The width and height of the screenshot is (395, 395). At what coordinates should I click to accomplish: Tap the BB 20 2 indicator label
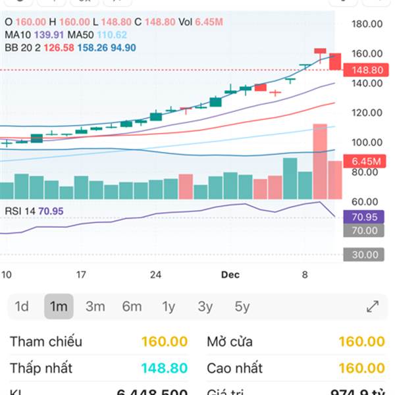(22, 47)
